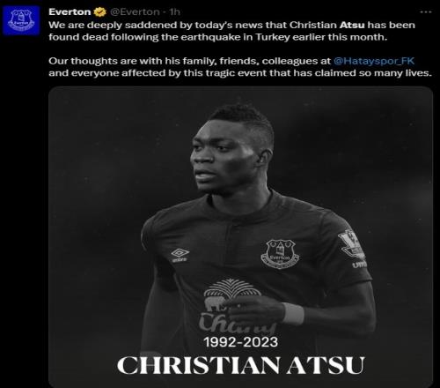Click the Umbro logo on the shirt

click(x=180, y=255)
